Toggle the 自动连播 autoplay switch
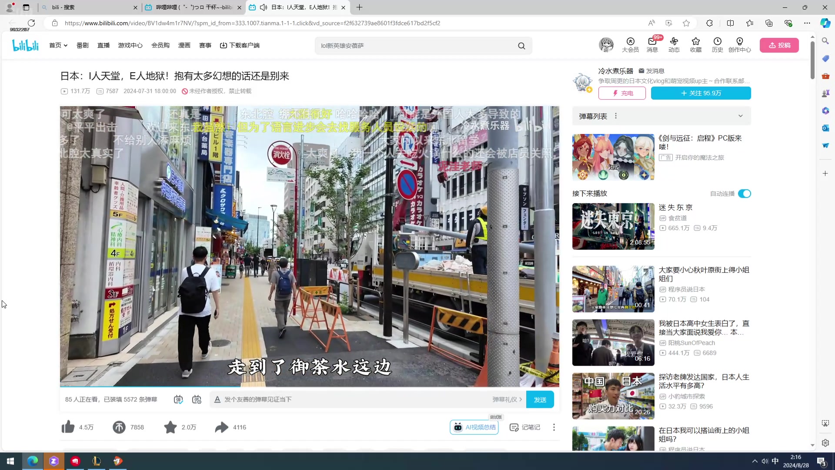 coord(744,194)
